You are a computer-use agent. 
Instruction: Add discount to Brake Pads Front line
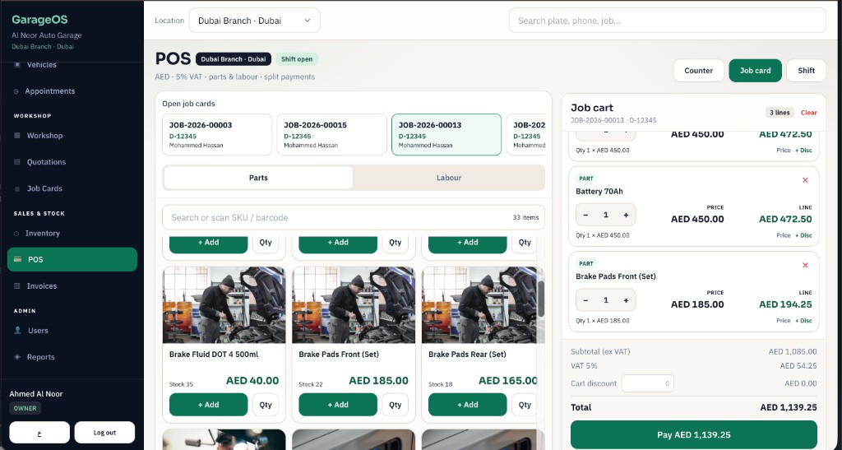pyautogui.click(x=804, y=321)
